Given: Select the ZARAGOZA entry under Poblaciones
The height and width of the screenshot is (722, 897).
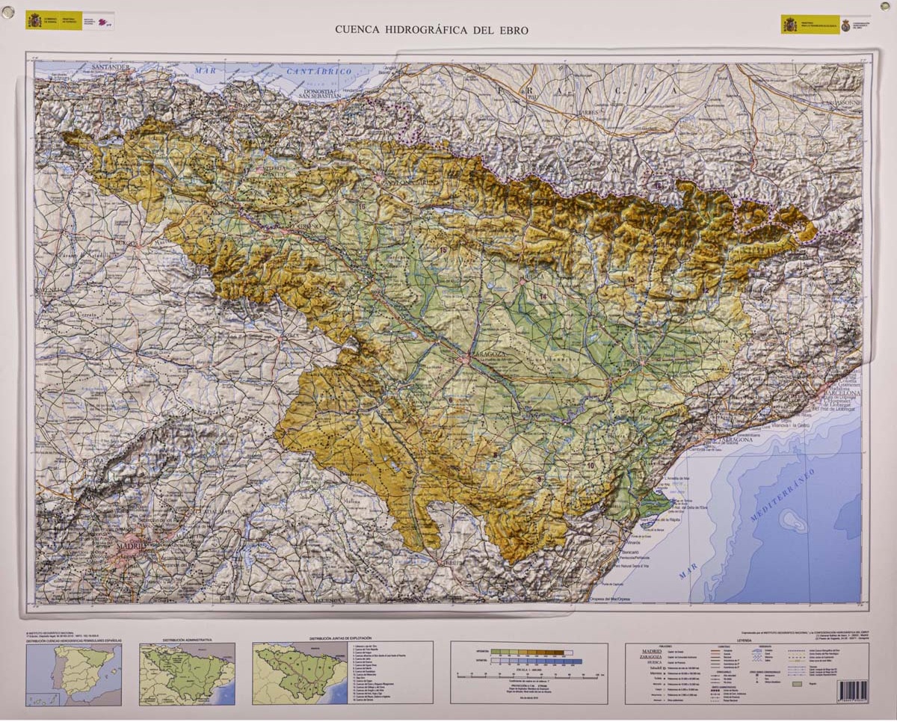Looking at the screenshot, I should click(650, 658).
